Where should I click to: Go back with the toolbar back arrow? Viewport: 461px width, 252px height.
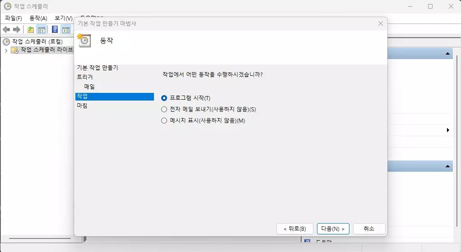point(6,29)
